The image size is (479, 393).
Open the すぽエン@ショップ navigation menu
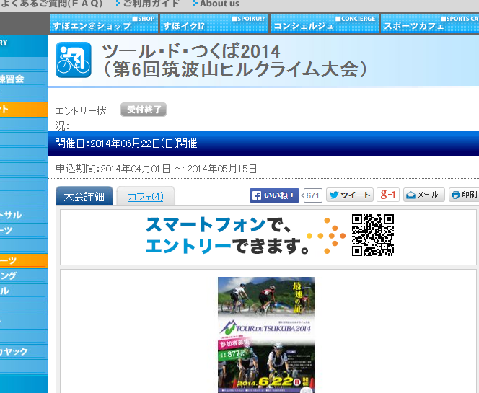[105, 24]
